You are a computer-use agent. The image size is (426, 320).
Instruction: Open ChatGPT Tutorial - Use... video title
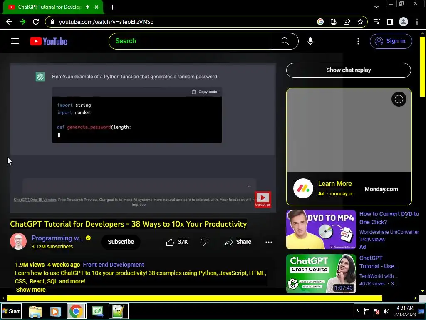pyautogui.click(x=379, y=262)
